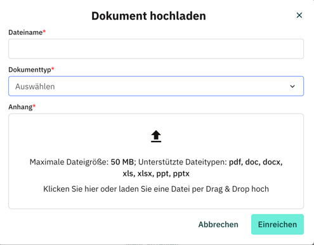
Task: Click the red asterisk next to Dateiname
Action: (x=44, y=31)
